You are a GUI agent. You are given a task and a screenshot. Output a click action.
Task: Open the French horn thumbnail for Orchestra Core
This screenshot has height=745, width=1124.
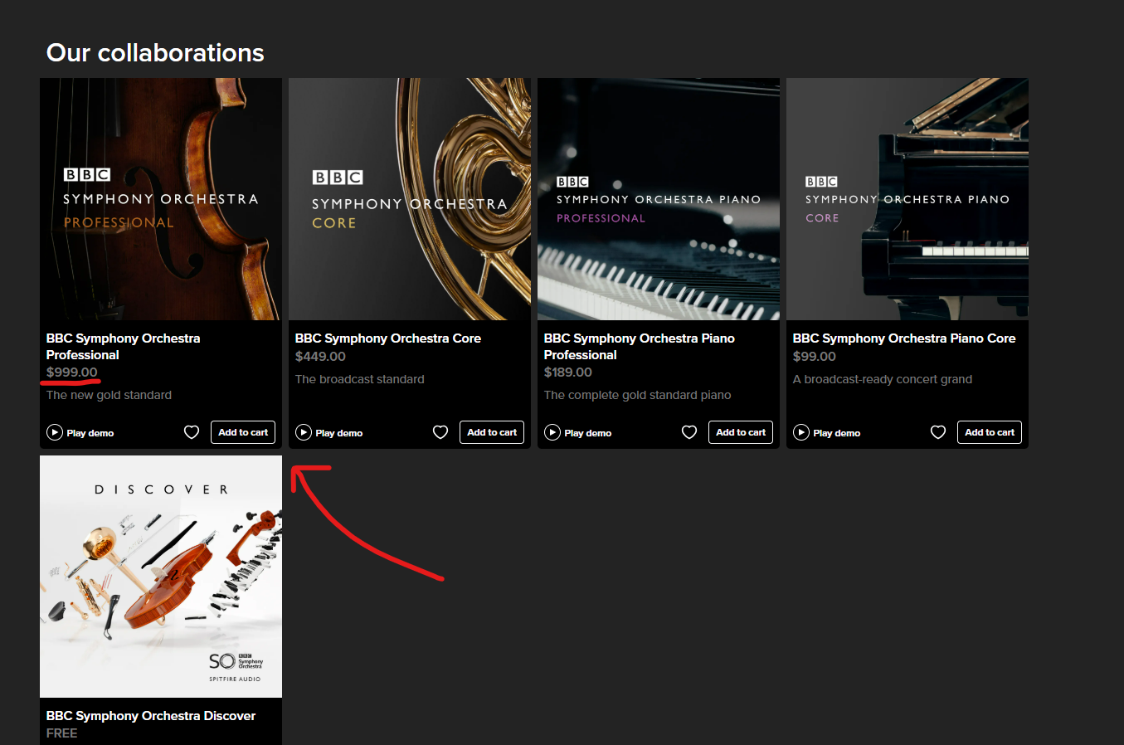410,199
